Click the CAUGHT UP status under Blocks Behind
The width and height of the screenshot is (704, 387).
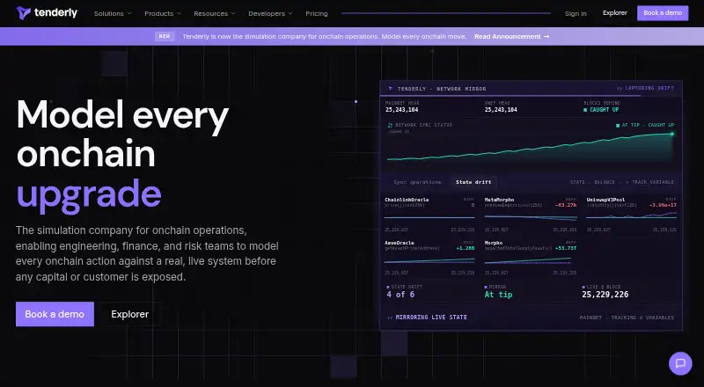(x=601, y=110)
